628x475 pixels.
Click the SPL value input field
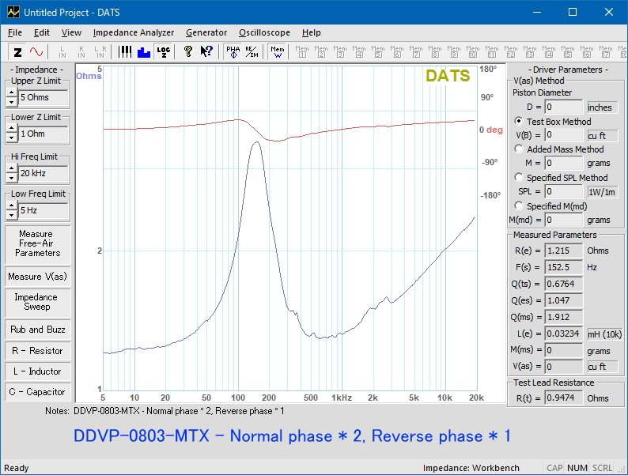coord(563,192)
